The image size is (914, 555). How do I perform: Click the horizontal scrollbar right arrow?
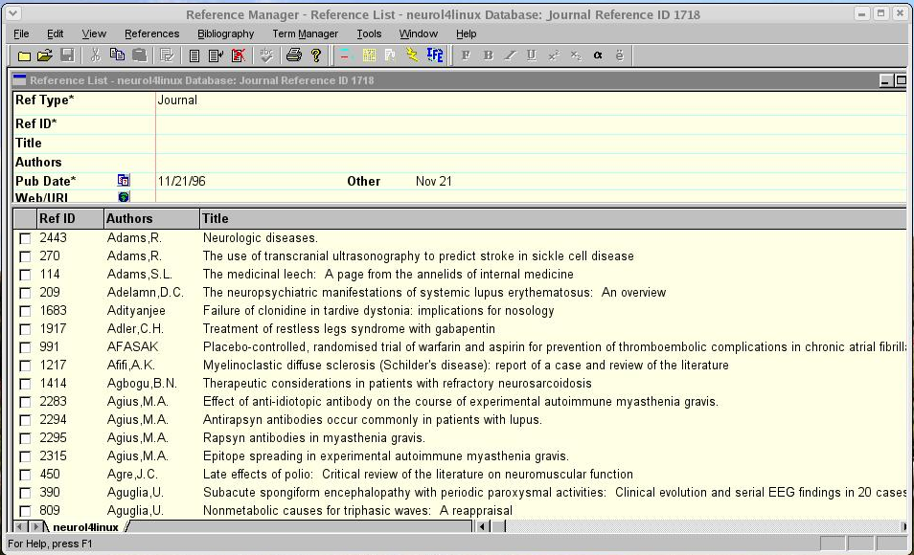click(x=904, y=526)
